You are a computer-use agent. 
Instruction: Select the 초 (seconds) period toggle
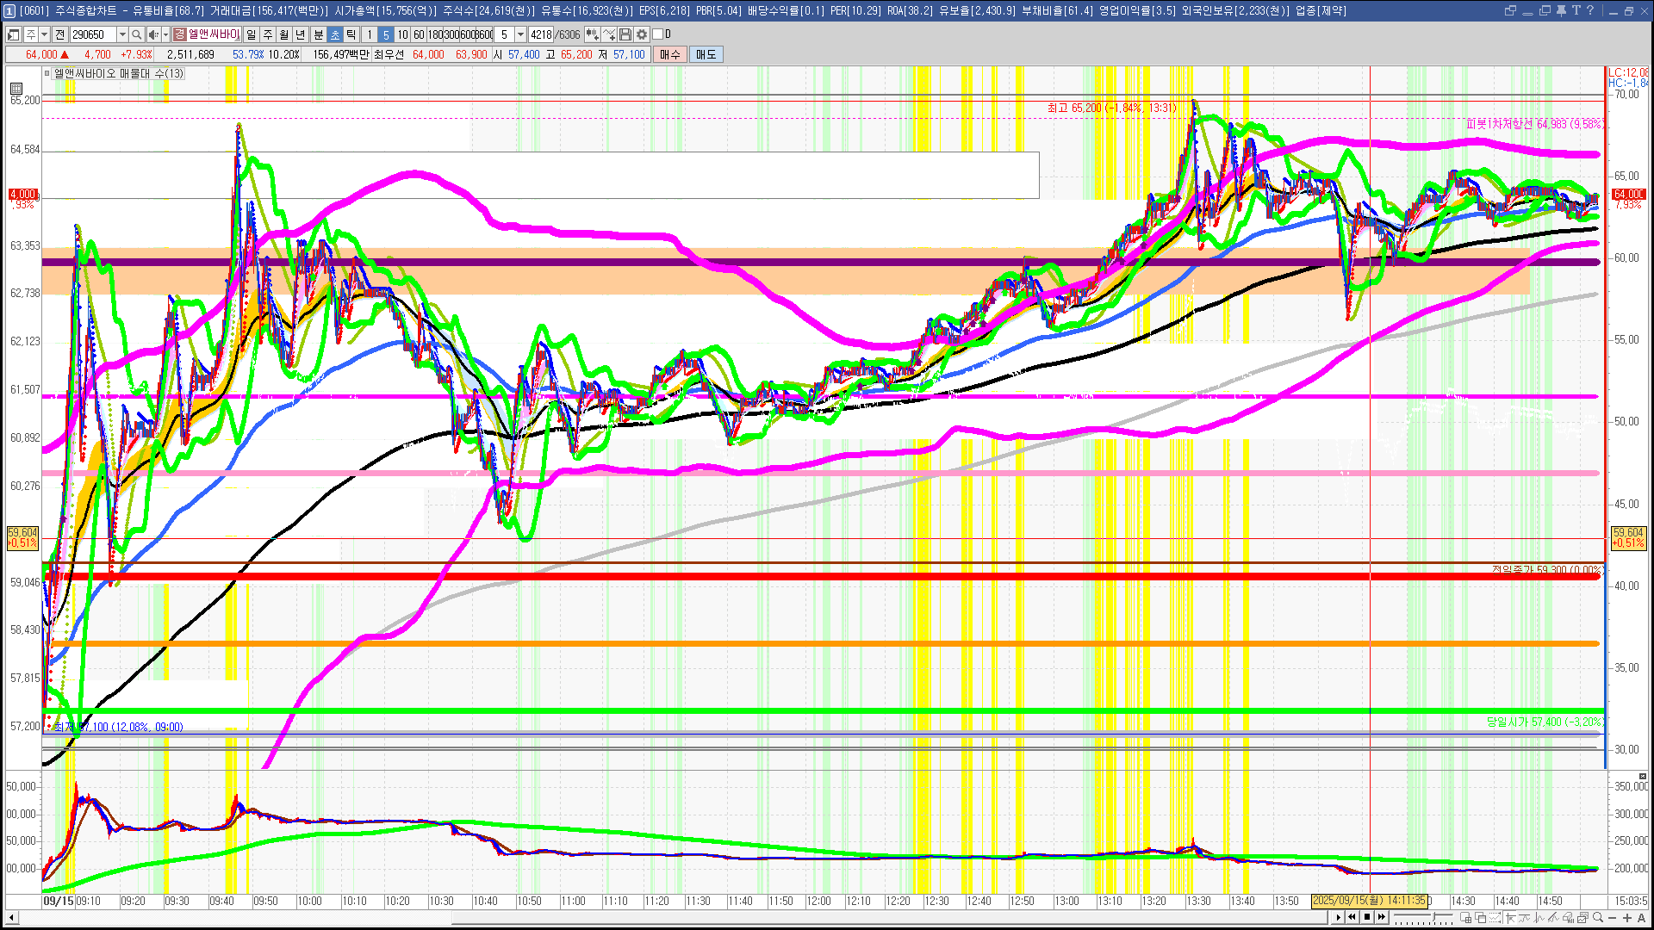tap(335, 34)
